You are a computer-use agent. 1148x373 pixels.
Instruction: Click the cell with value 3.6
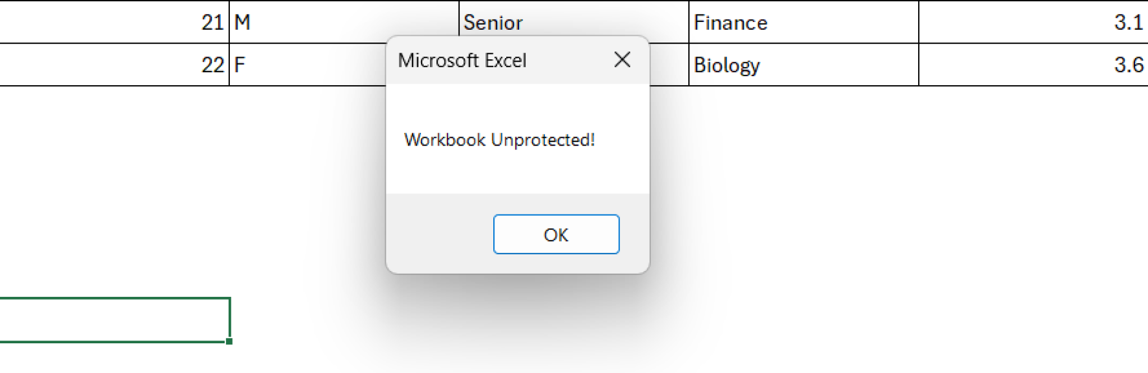[x=1033, y=65]
